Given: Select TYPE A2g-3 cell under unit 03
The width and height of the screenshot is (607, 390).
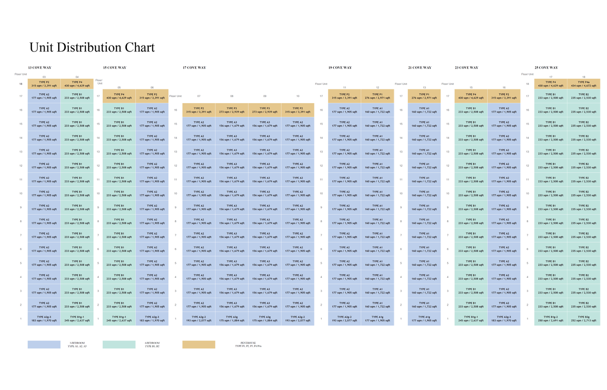Looking at the screenshot, I should pos(45,319).
